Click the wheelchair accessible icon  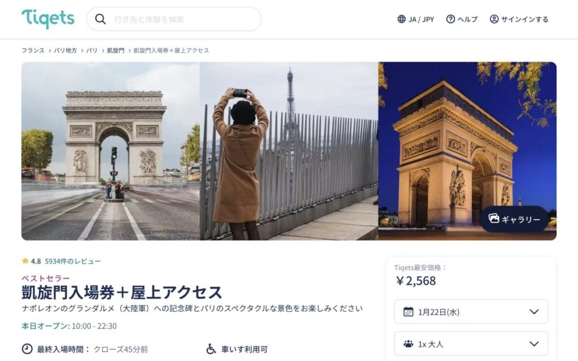pos(211,349)
